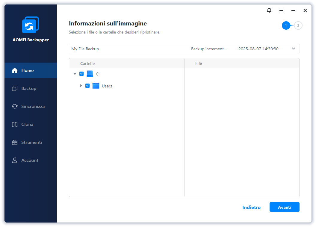This screenshot has height=227, width=316.
Task: Click the Sincronizza sync icon
Action: click(x=14, y=106)
